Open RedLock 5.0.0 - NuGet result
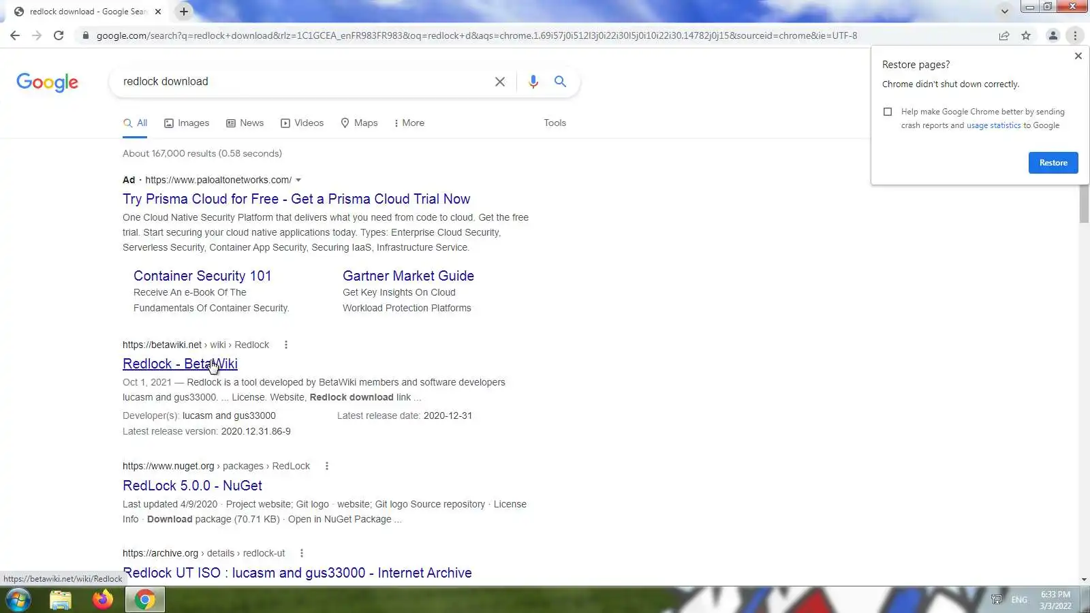 [x=192, y=486]
